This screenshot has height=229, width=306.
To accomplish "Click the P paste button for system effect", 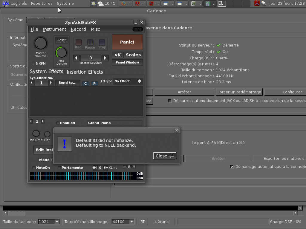I will pos(94,83).
